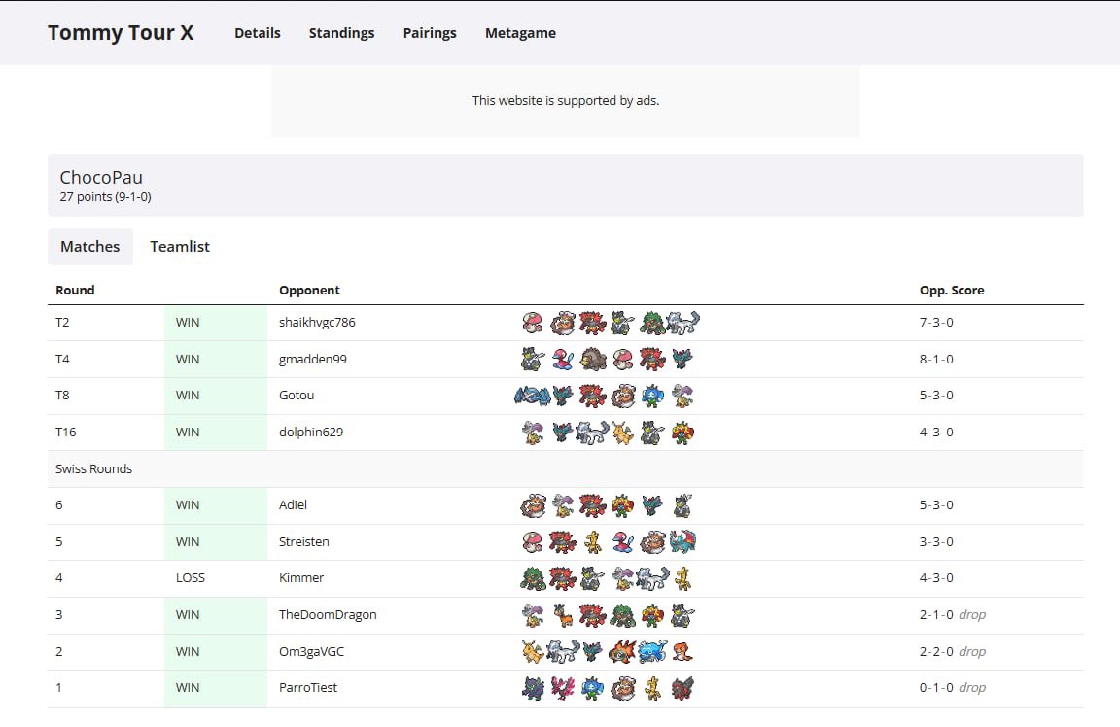Image resolution: width=1120 pixels, height=727 pixels.
Task: Click the Opp. Score column header
Action: (x=952, y=290)
